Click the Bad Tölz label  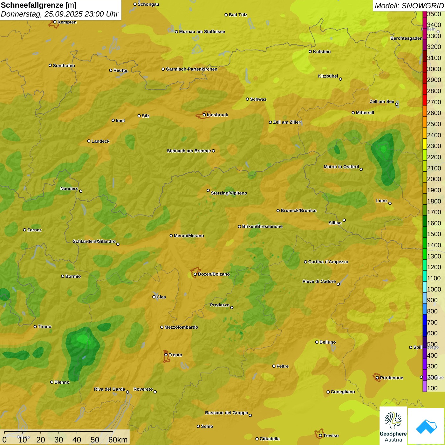pos(238,15)
